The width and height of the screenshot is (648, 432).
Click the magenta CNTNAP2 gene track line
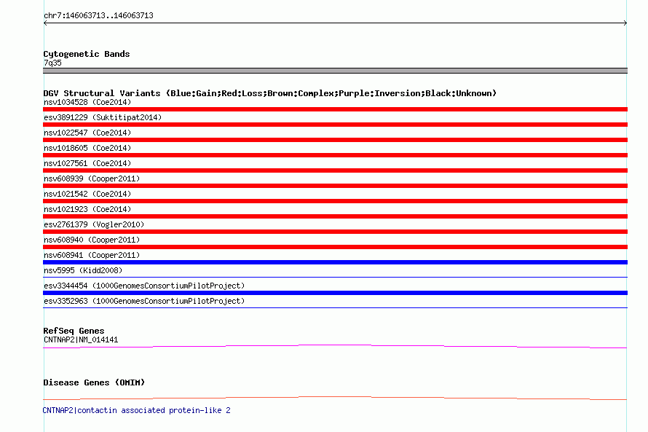pos(335,347)
